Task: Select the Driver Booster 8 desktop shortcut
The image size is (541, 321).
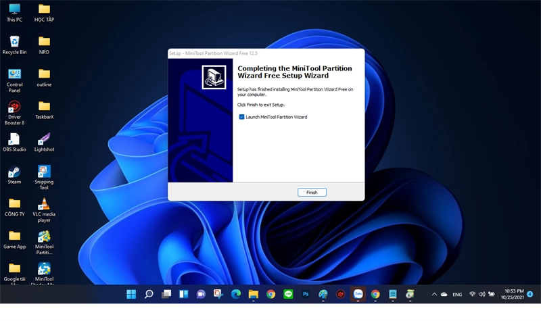Action: 14,113
